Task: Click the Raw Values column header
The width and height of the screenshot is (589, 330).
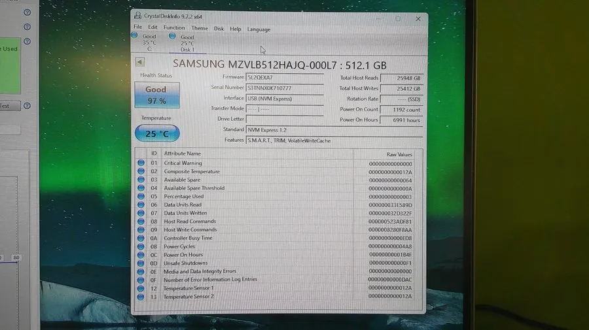Action: pos(399,154)
